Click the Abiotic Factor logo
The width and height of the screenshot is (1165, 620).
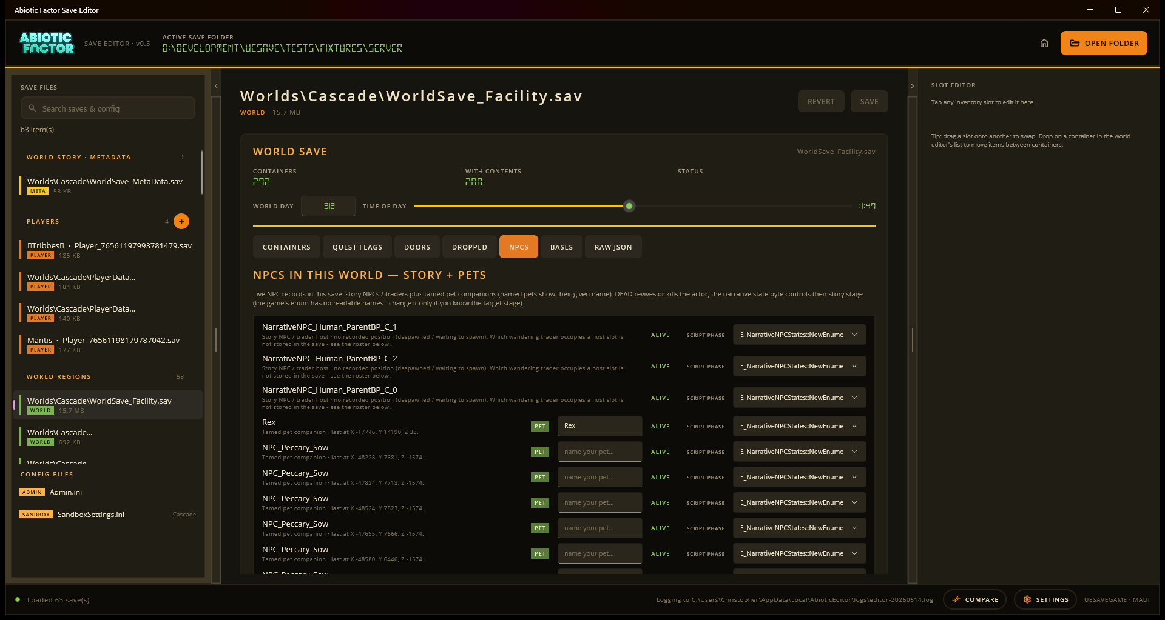click(47, 43)
